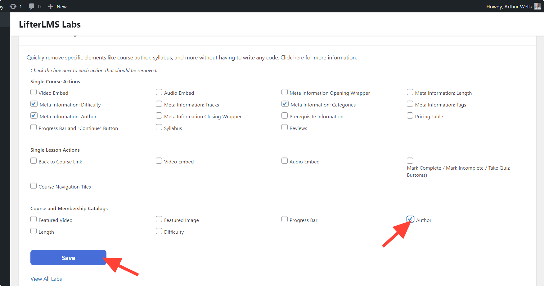Enable Prerequisite Information checkbox
This screenshot has width=544, height=286.
285,116
